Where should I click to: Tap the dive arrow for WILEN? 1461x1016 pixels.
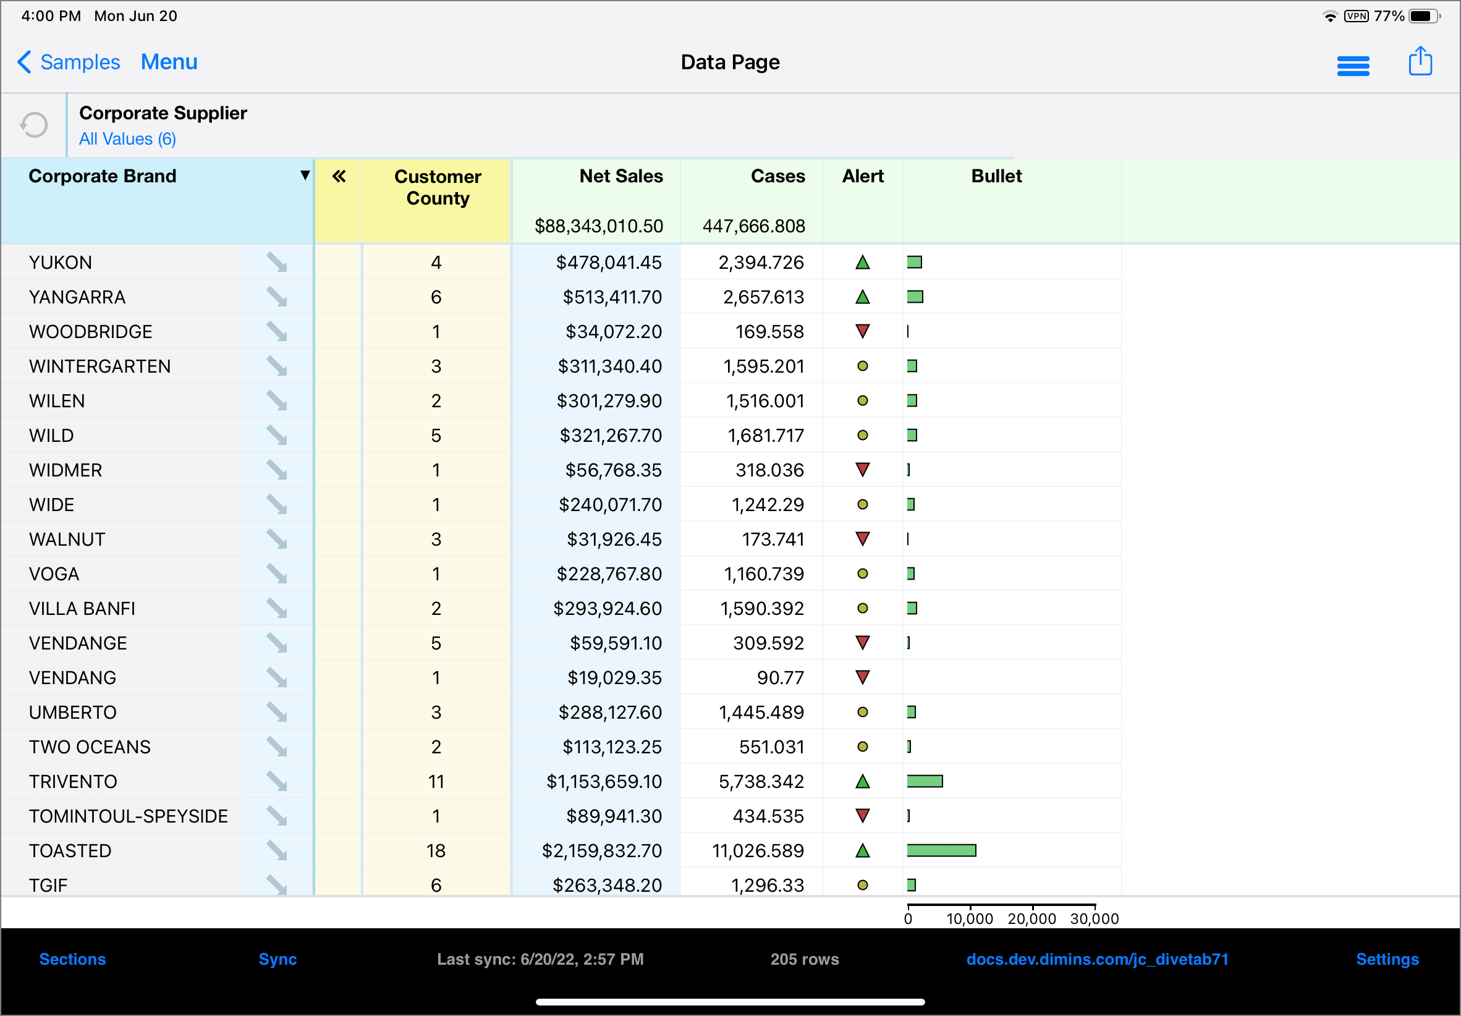[277, 401]
